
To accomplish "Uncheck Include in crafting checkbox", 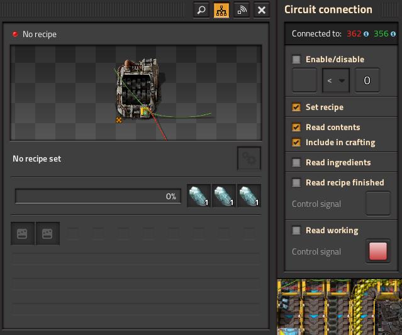I will [296, 143].
